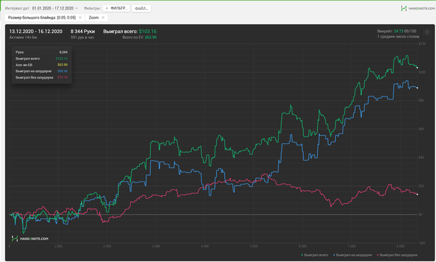The width and height of the screenshot is (436, 262).
Task: Click the 13.12.2020 - 16.12.2020 date range heading
Action: pyautogui.click(x=36, y=31)
